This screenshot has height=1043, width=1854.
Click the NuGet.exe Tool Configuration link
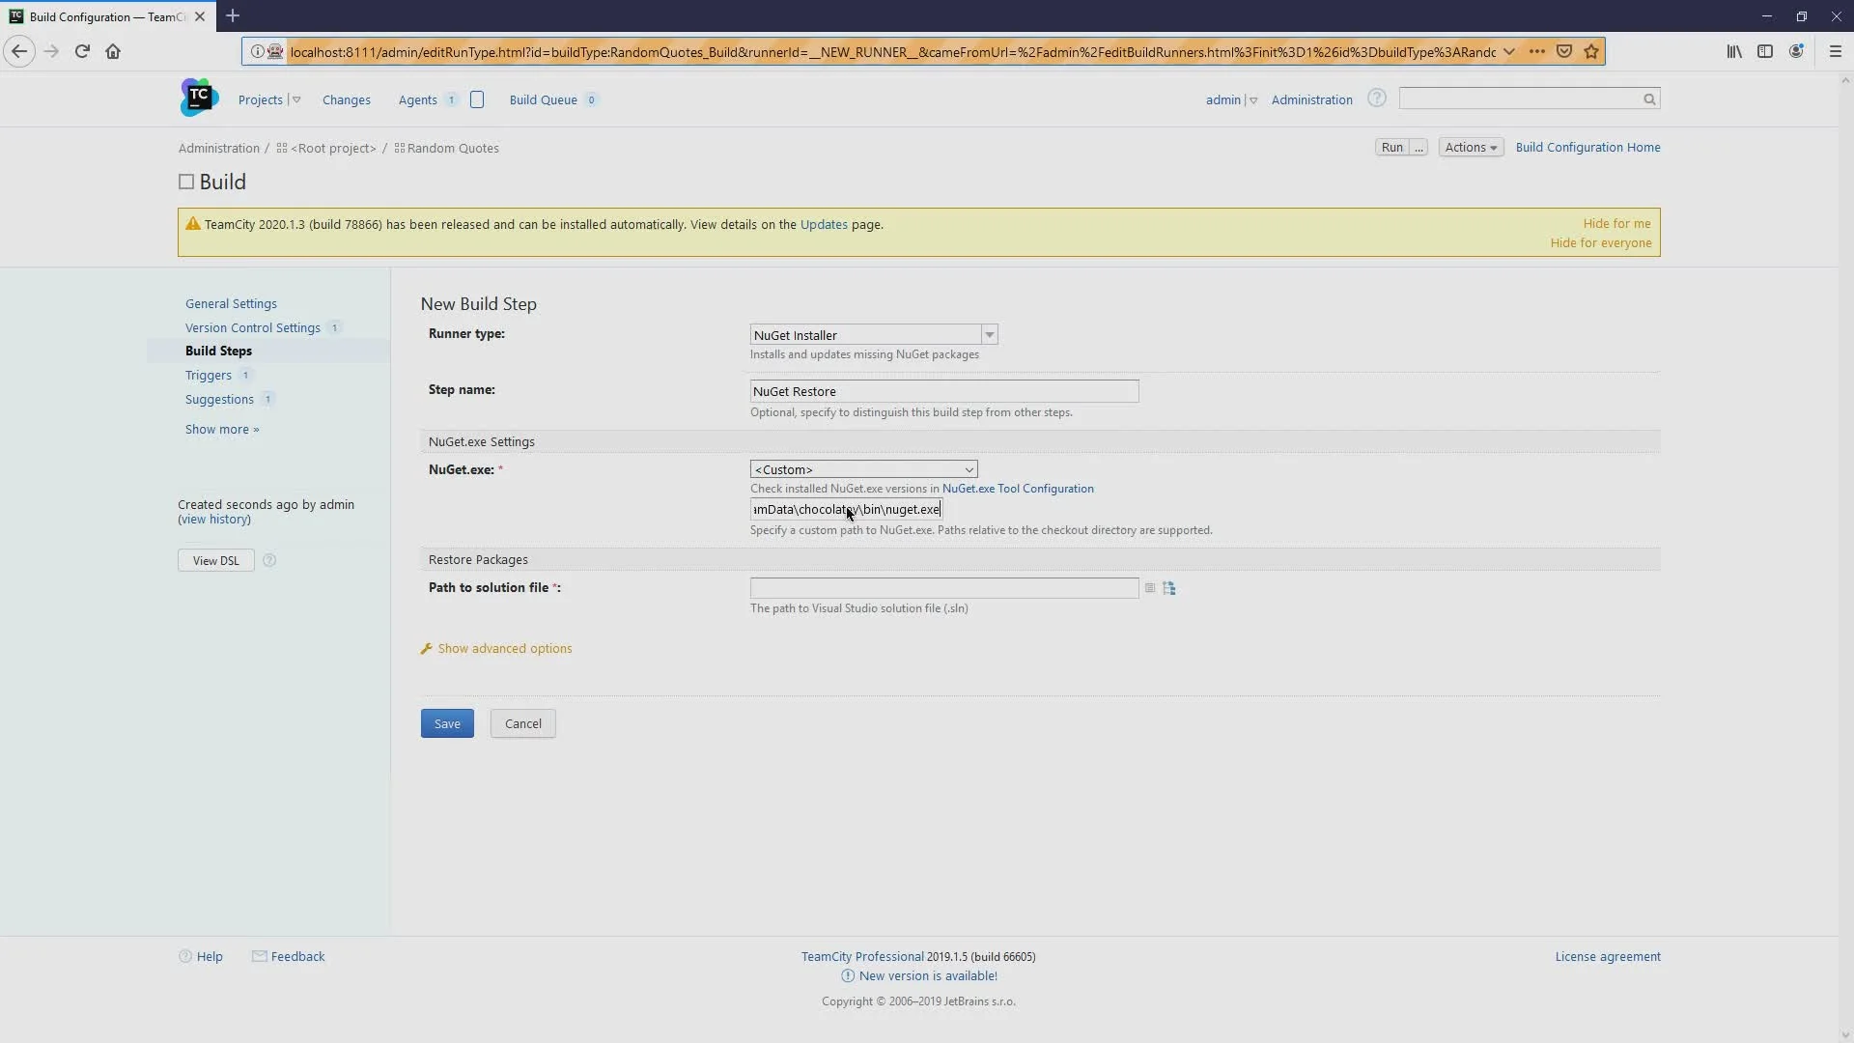click(1019, 488)
